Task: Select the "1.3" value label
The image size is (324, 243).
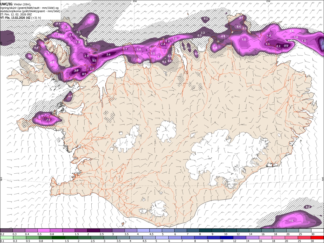Action: [153, 53]
